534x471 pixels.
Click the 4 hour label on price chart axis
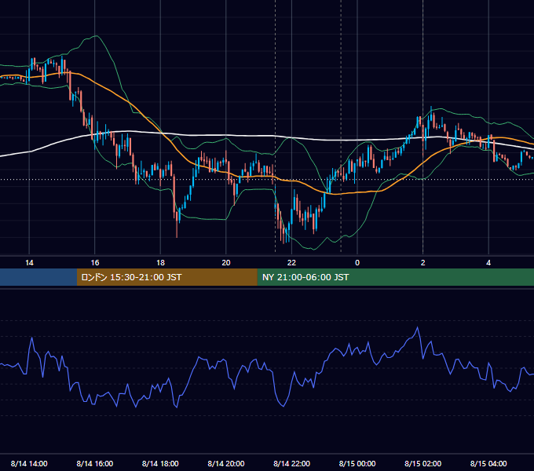[x=488, y=263]
